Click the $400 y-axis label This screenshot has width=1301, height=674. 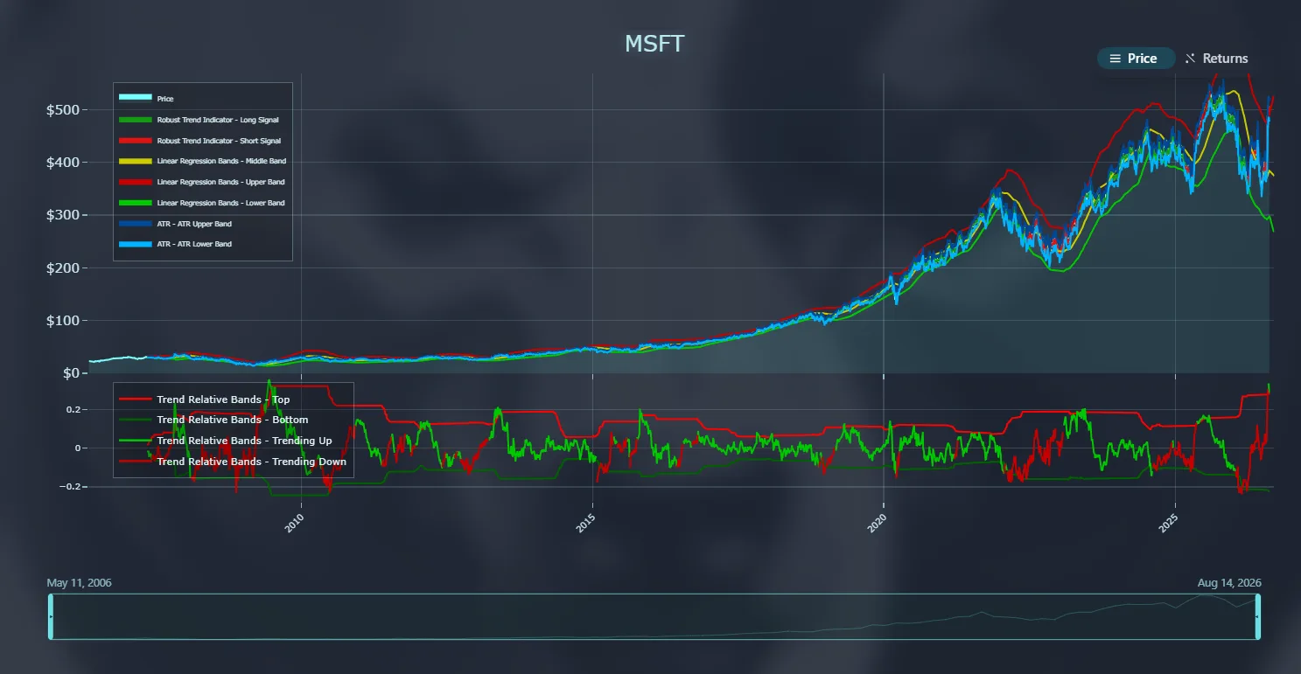64,163
